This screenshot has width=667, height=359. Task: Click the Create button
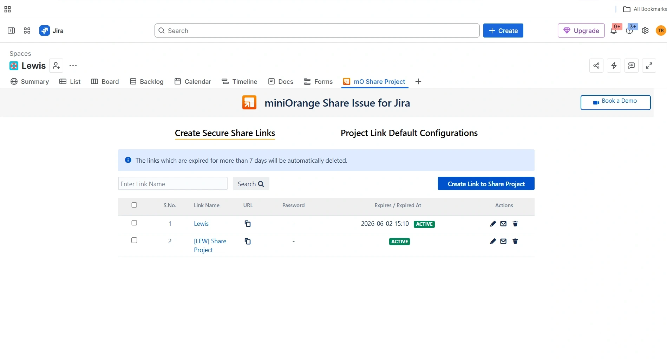coord(503,31)
